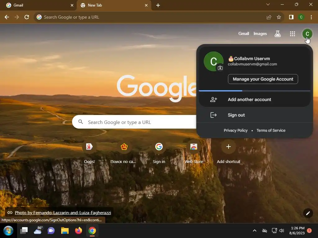Show hidden tray icons chevron
The height and width of the screenshot is (238, 318).
pos(255,231)
